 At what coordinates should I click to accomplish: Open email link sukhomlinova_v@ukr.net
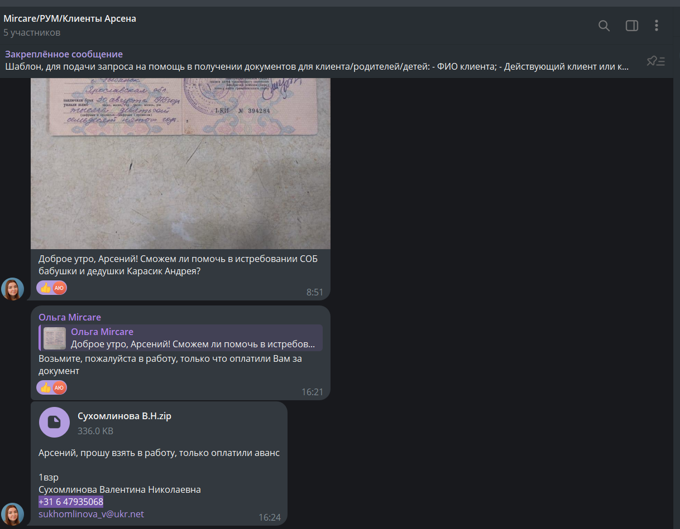(91, 514)
